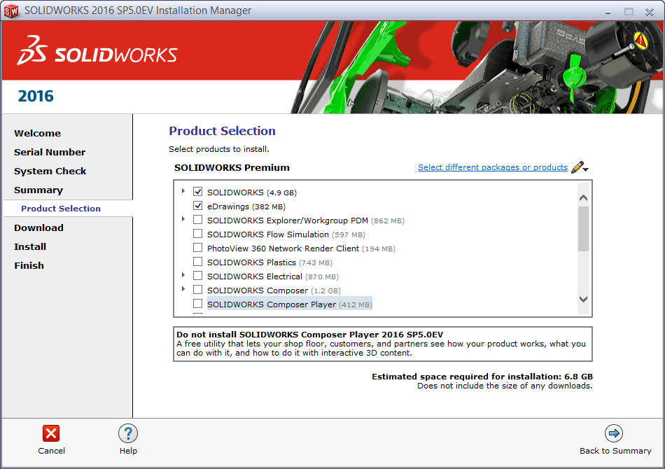The height and width of the screenshot is (469, 665).
Task: Close the Installation Manager window
Action: click(650, 12)
